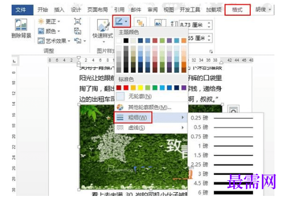
Task: Open Artistic Effects (艺术效果) icon
Action: click(x=41, y=41)
